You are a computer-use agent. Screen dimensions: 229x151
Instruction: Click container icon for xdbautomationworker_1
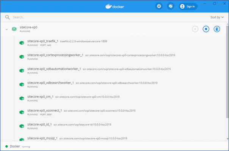coord(22,70)
